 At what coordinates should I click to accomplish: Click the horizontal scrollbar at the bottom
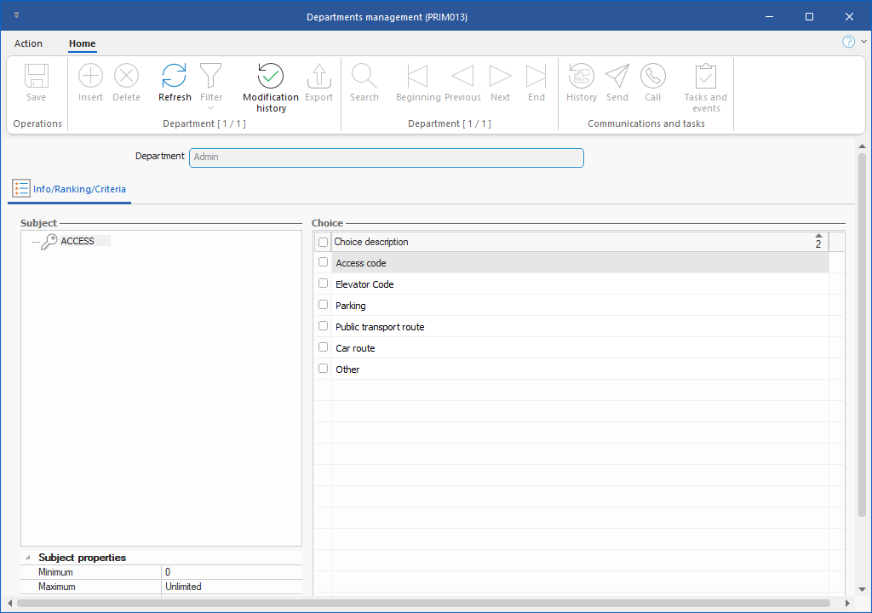pyautogui.click(x=423, y=604)
